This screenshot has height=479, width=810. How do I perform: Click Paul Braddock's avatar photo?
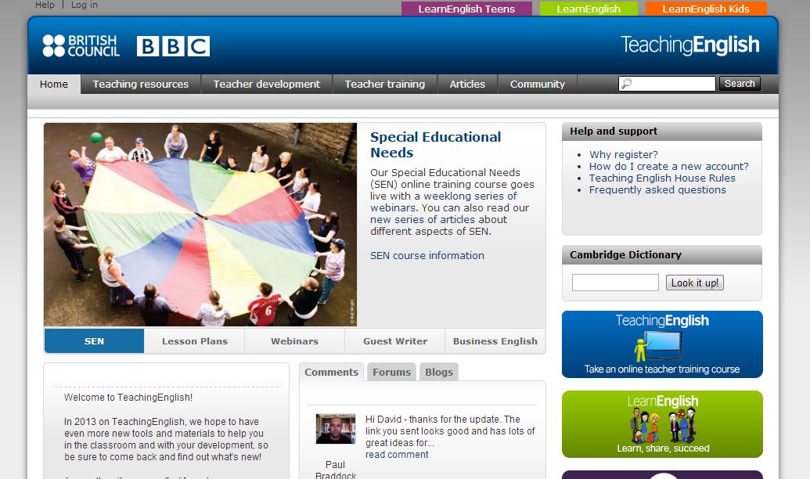coord(335,429)
